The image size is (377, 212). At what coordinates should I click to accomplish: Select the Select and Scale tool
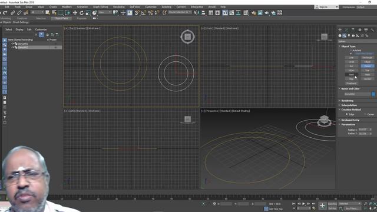point(88,13)
